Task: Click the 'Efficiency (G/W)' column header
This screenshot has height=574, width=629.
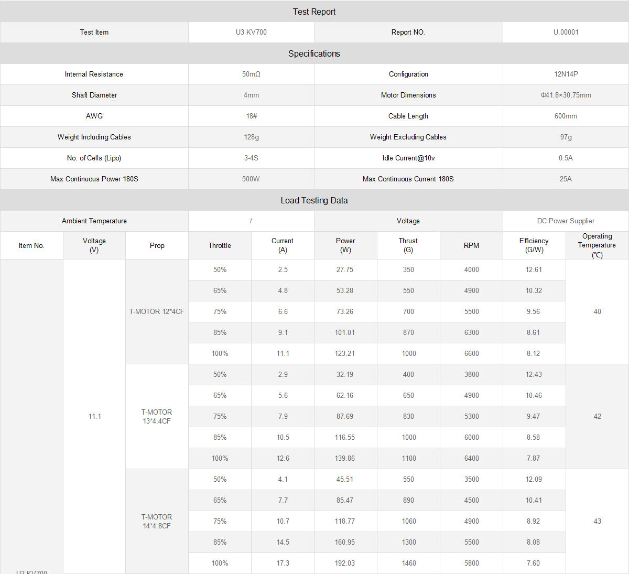Action: click(534, 245)
